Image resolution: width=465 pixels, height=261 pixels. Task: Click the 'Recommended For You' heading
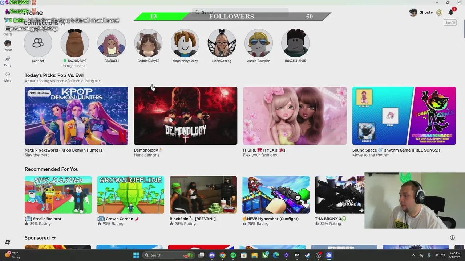pos(52,169)
